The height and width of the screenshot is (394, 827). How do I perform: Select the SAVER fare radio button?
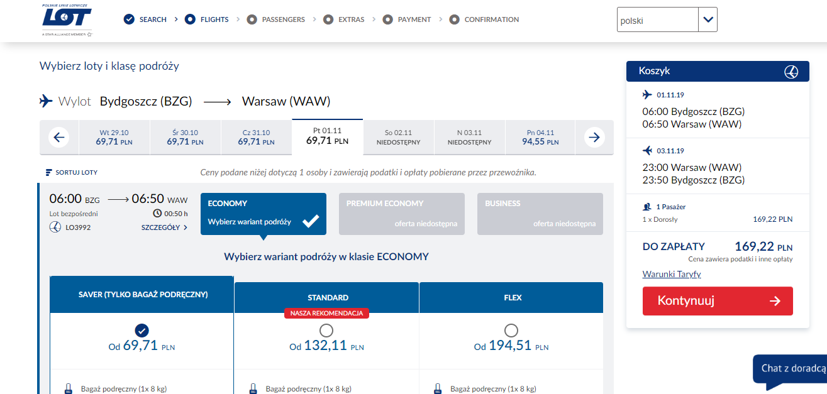(142, 331)
